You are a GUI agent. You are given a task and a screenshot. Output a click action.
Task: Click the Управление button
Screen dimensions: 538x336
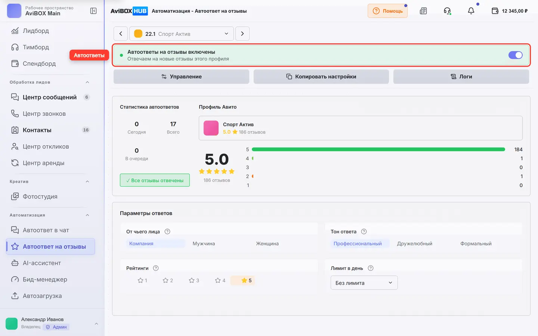pos(181,77)
